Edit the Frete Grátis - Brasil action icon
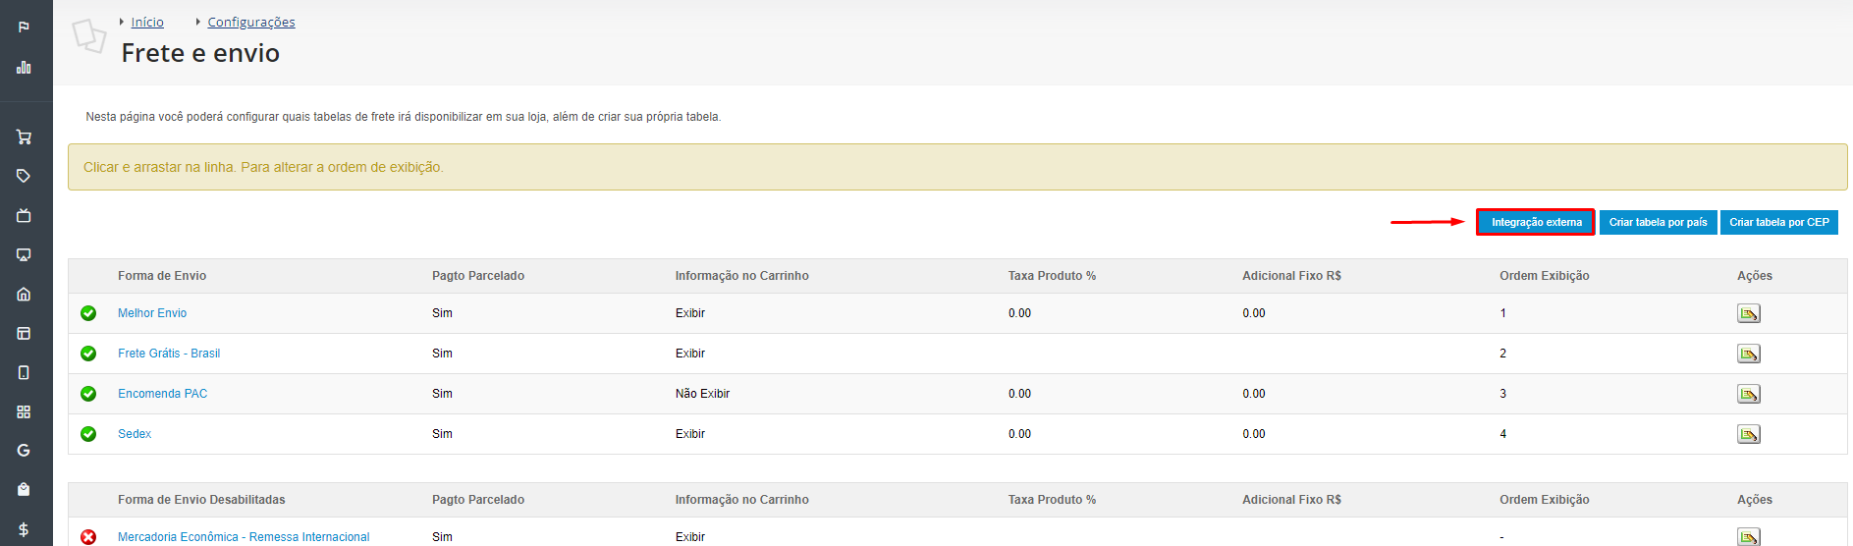Screen dimensions: 1853x546 click(1748, 354)
